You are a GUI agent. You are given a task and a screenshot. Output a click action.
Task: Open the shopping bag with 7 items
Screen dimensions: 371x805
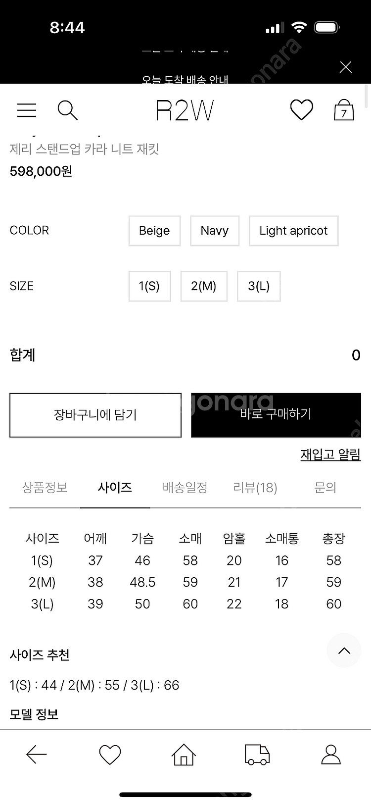point(344,110)
